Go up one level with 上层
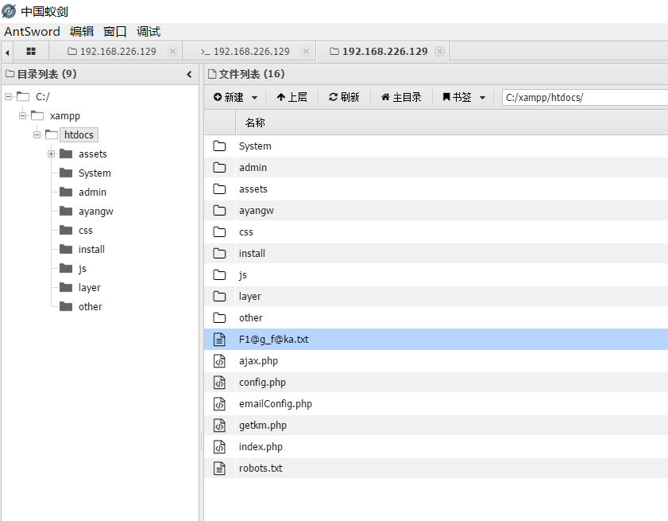Image resolution: width=668 pixels, height=521 pixels. (292, 97)
